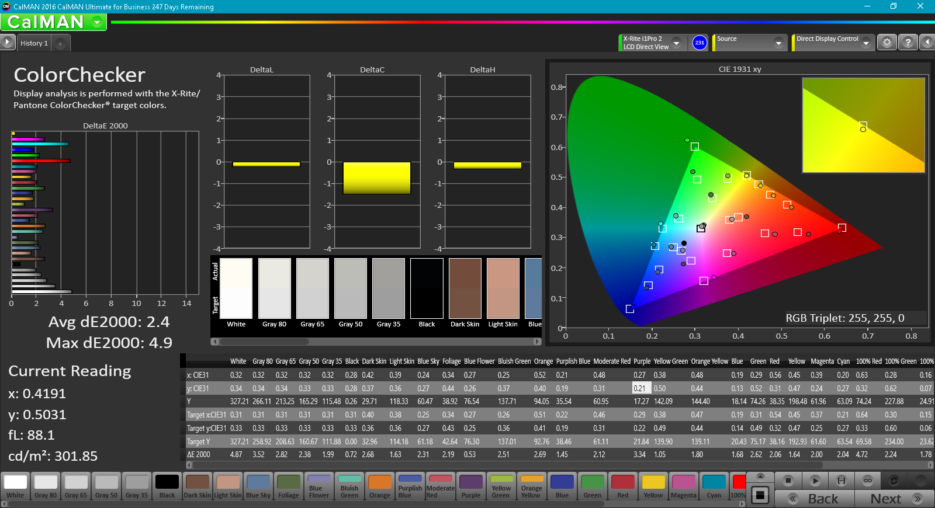Screen dimensions: 935x508
Task: Click the bracketed single-read icon
Action: (841, 481)
